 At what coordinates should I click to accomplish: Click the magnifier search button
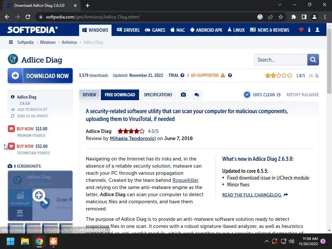(x=313, y=60)
